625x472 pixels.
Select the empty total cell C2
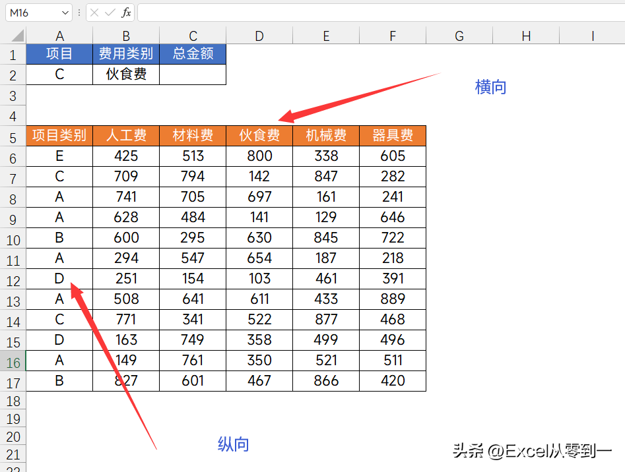[x=193, y=74]
